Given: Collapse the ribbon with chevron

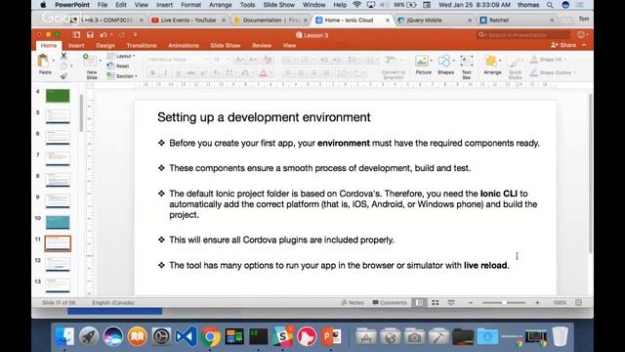Looking at the screenshot, I should (584, 45).
